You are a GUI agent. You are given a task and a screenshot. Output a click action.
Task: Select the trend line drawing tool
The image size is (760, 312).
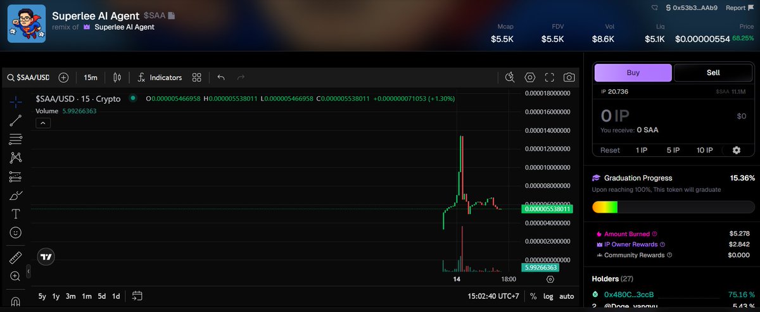[x=16, y=120]
